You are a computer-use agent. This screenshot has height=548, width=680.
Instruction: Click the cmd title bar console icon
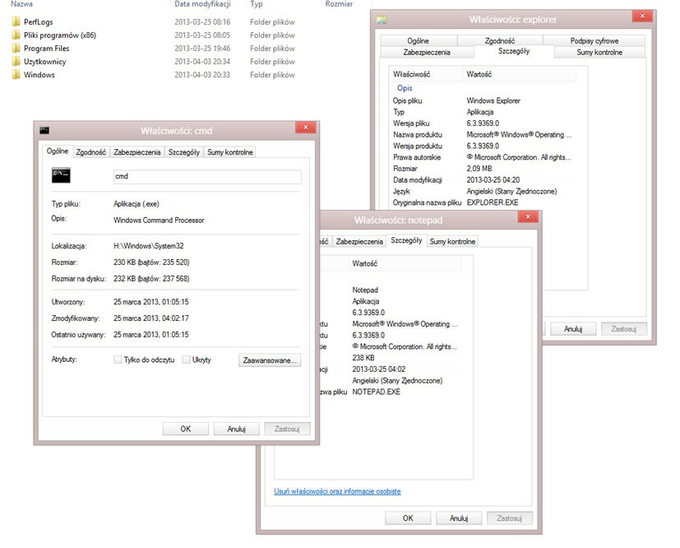[x=44, y=130]
